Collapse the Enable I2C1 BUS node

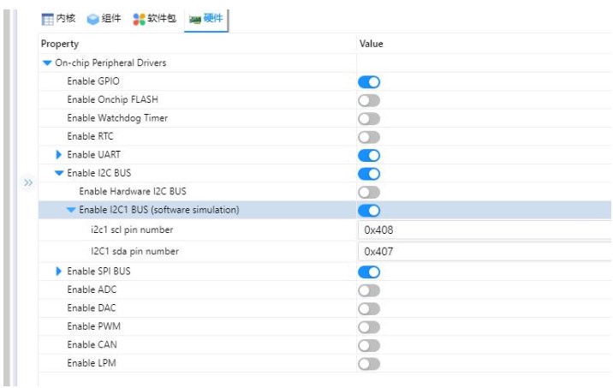[x=71, y=210]
